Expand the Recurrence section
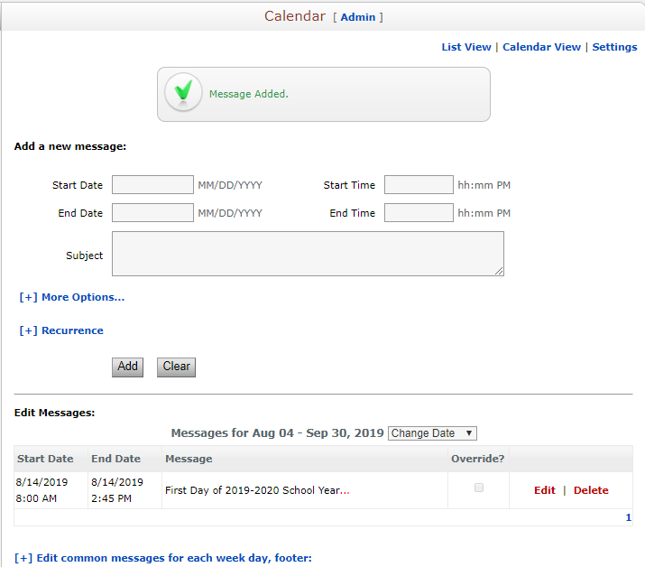Screen dimensions: 645x567 coord(61,330)
